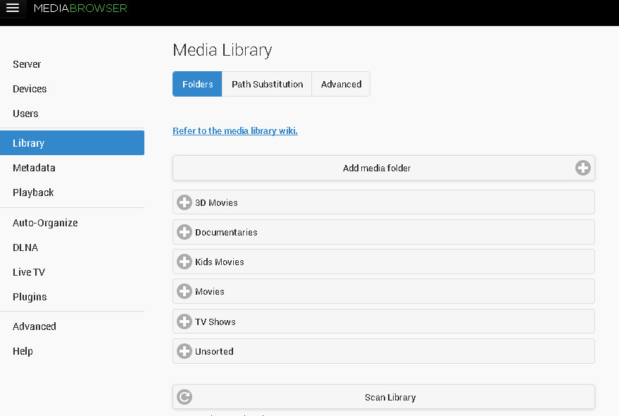Click plus icon beside Movies

coord(185,291)
